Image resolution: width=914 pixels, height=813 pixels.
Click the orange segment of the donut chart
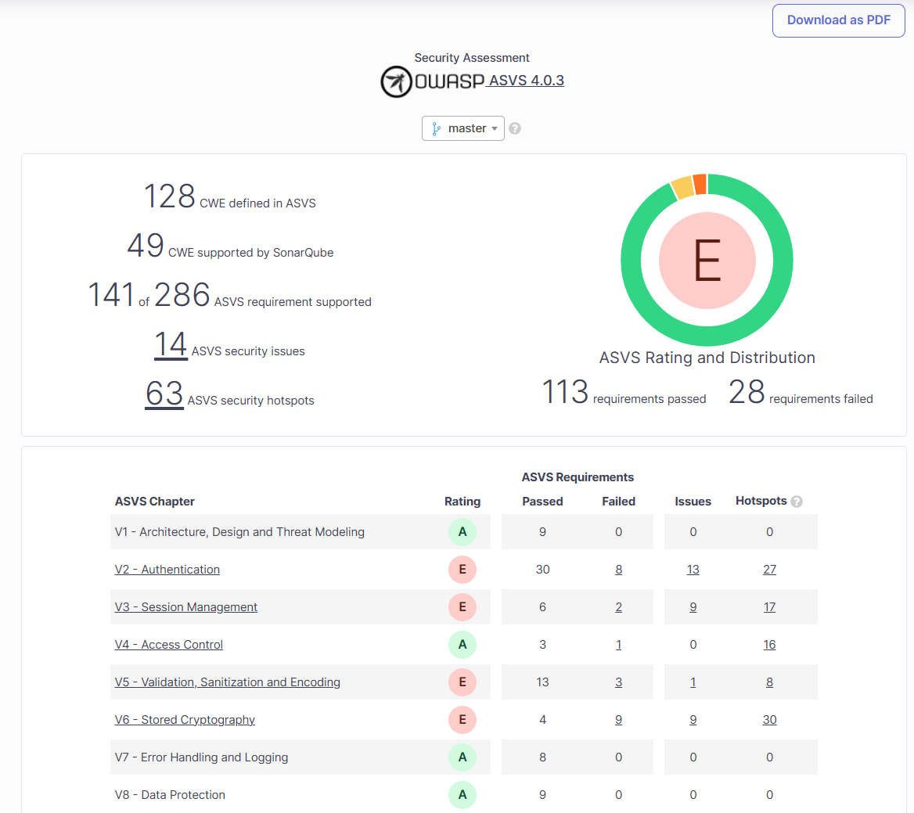[700, 185]
